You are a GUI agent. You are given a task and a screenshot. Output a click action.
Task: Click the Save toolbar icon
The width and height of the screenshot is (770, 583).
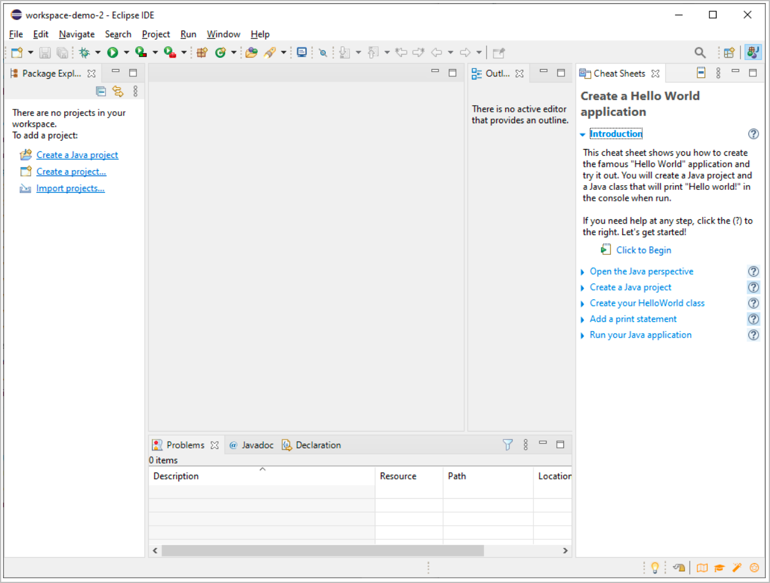(45, 53)
